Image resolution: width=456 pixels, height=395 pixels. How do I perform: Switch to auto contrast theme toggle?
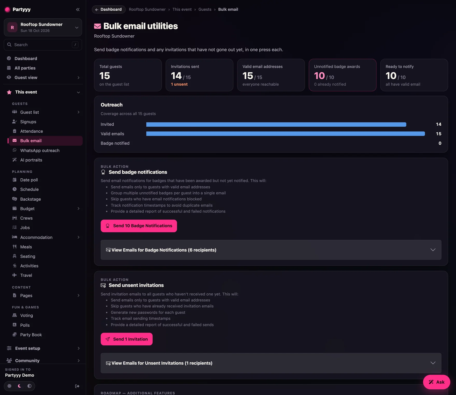[29, 386]
